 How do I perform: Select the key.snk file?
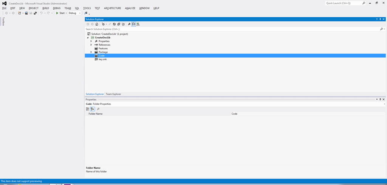tap(103, 59)
